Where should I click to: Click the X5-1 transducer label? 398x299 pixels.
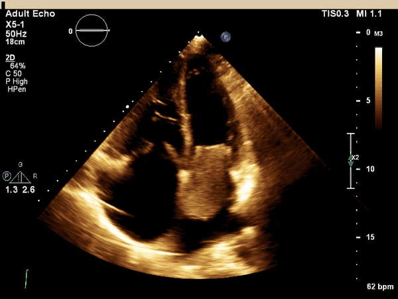click(x=16, y=23)
